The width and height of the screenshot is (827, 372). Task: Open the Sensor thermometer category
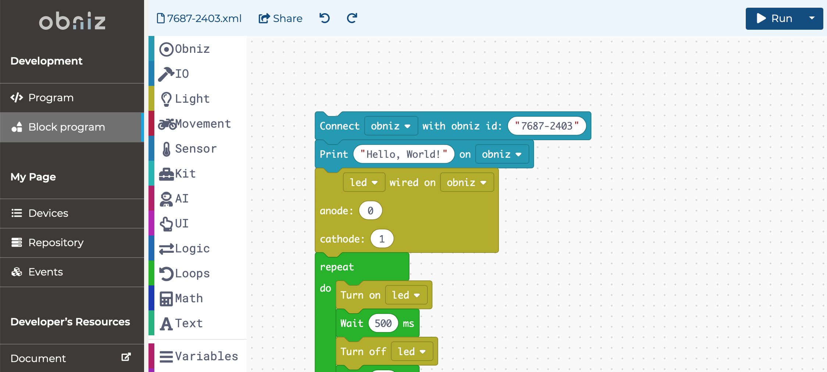coord(167,149)
